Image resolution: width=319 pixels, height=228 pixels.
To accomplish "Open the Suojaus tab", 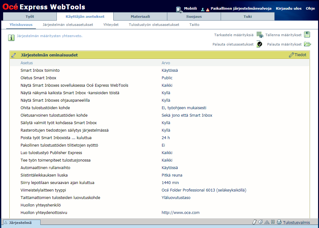I will pyautogui.click(x=194, y=17).
